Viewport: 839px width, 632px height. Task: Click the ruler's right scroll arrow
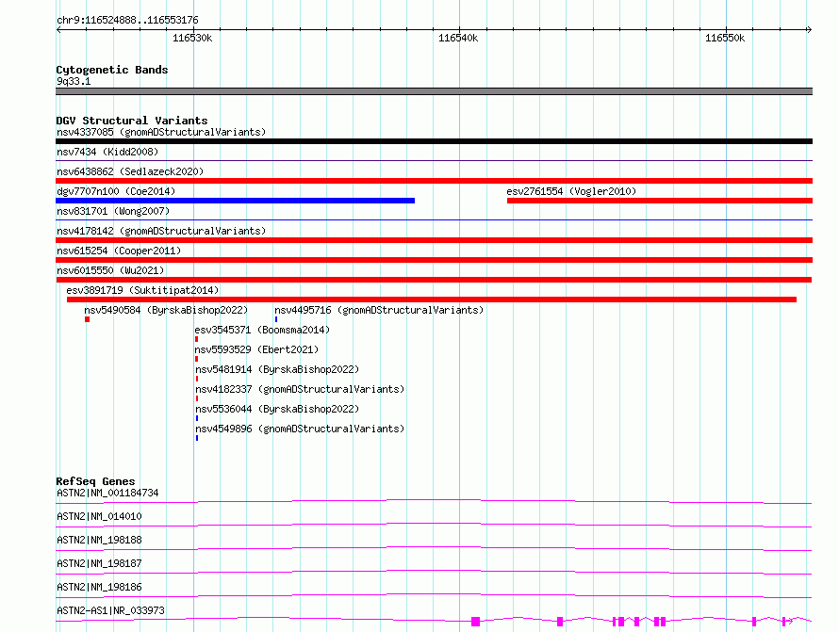coord(809,29)
